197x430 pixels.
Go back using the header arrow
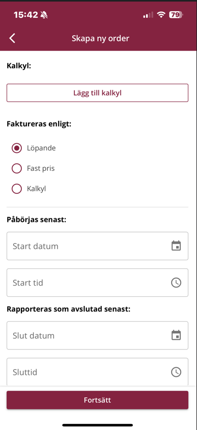[12, 38]
